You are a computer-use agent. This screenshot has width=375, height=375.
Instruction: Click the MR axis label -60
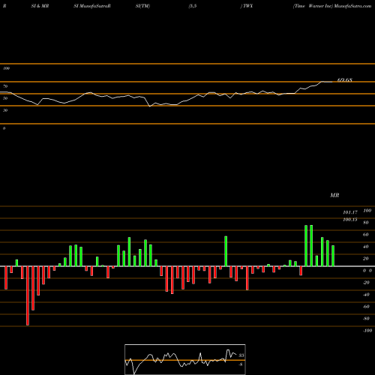[366, 307]
